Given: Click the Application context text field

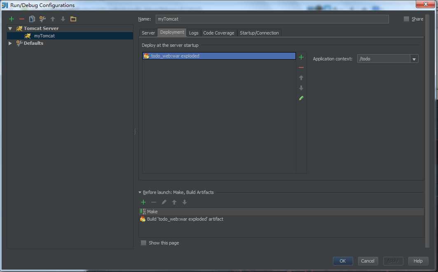Looking at the screenshot, I should point(384,59).
